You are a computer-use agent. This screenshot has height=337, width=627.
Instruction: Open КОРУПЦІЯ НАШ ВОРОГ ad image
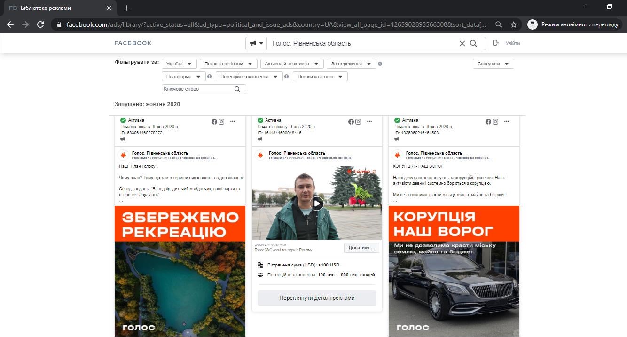[454, 271]
